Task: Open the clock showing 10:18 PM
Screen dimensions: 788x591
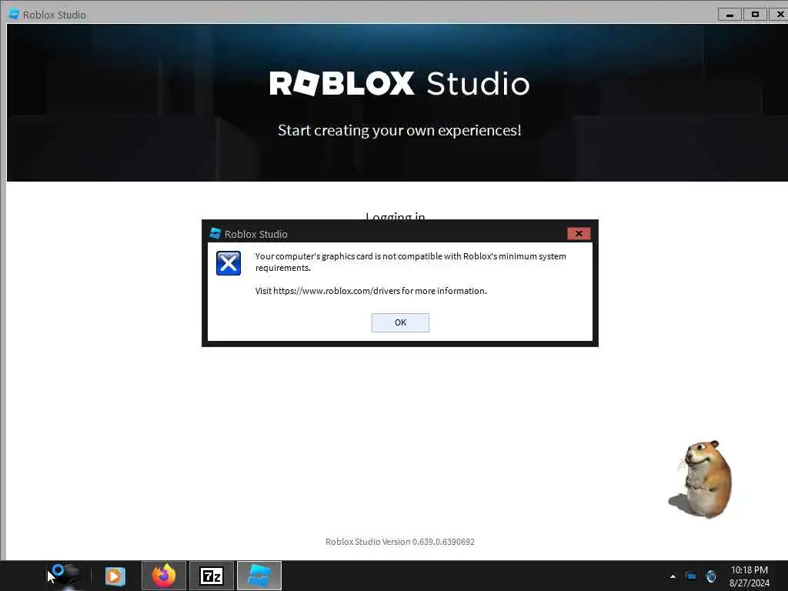Action: coord(750,576)
